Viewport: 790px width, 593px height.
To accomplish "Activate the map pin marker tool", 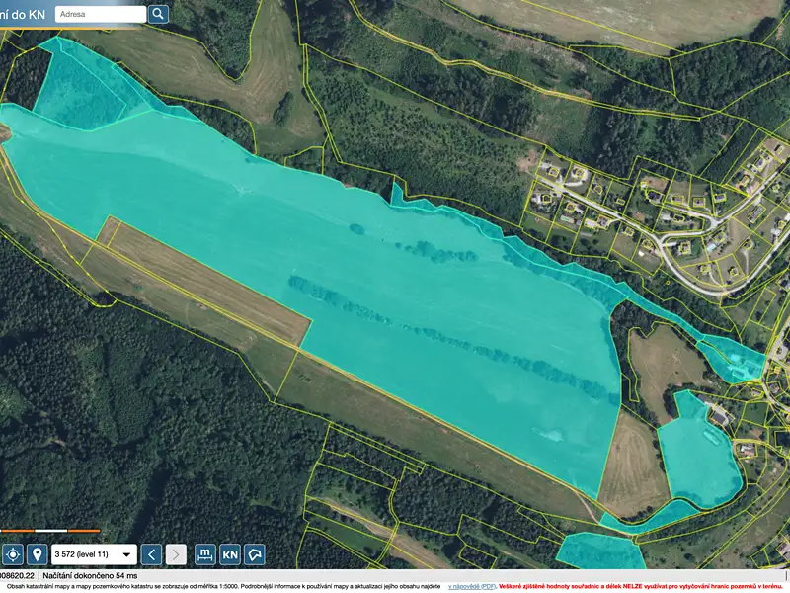I will pos(38,554).
